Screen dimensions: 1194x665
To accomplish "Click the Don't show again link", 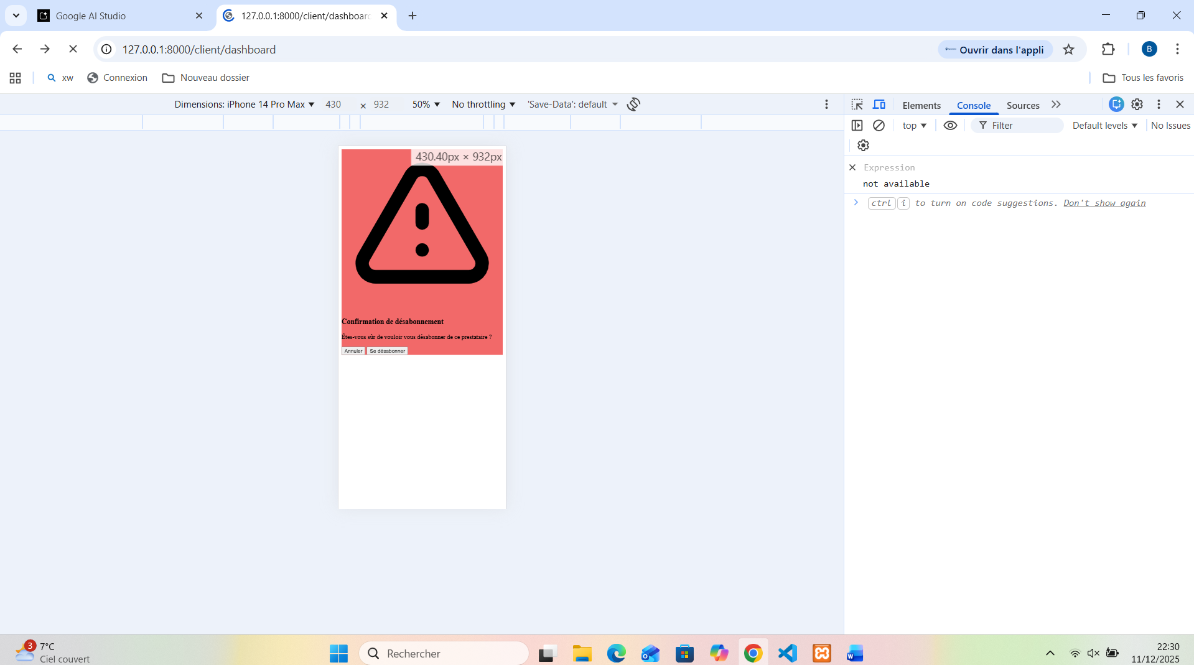I will coord(1104,203).
